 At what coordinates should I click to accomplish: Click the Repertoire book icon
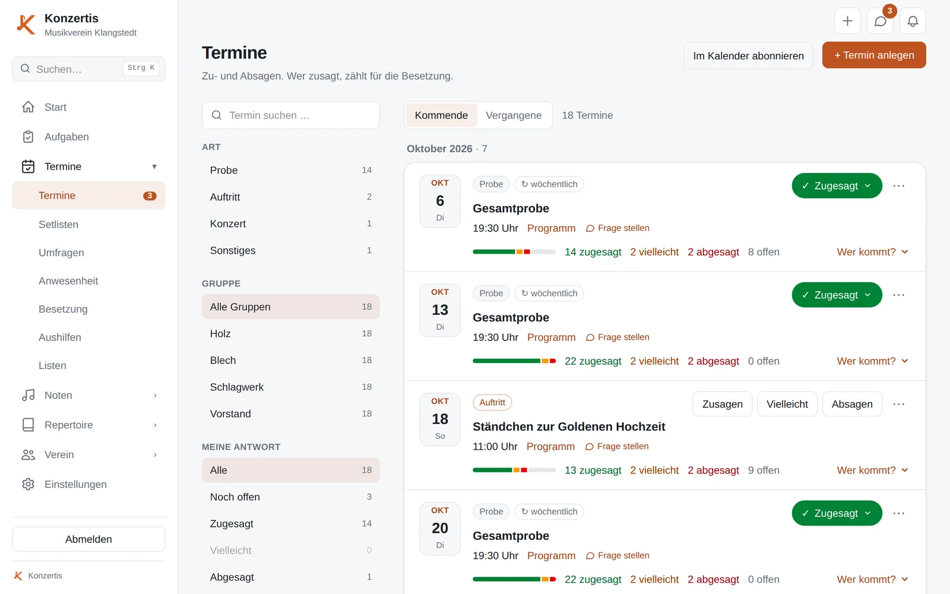tap(28, 425)
